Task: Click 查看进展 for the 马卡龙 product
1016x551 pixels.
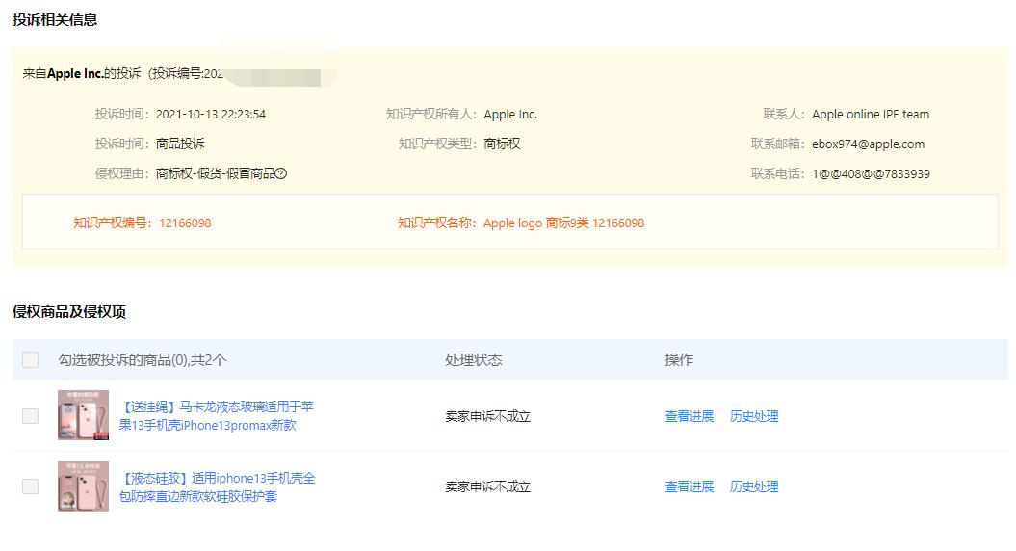Action: (690, 416)
